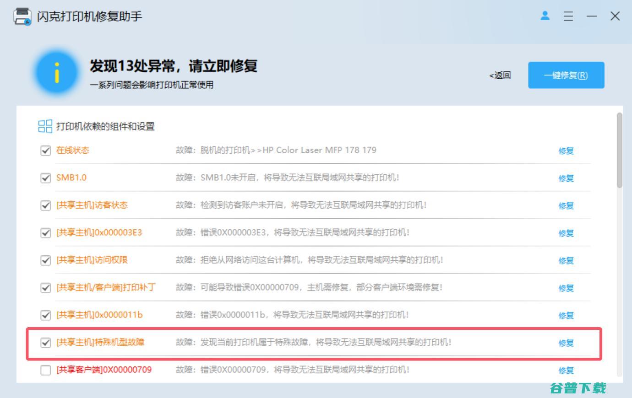Open the hamburger menu icon in title bar
The image size is (632, 398).
(568, 16)
